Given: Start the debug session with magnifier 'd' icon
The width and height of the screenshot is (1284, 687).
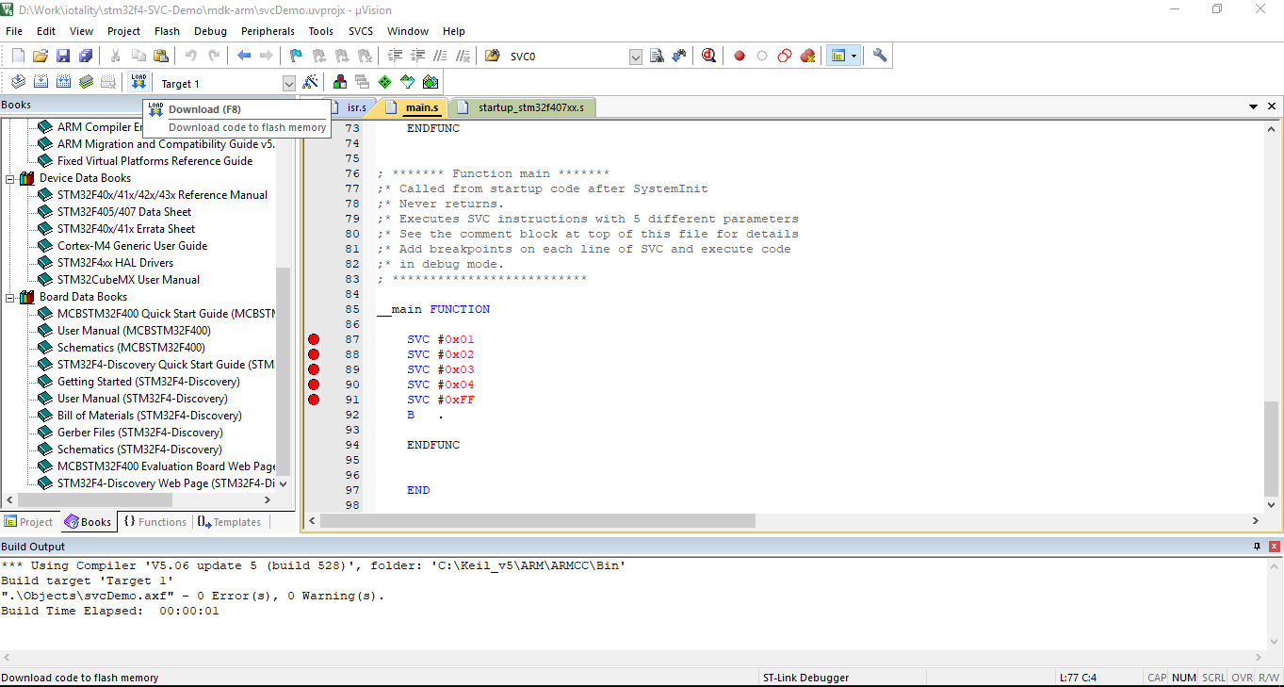Looking at the screenshot, I should (708, 57).
